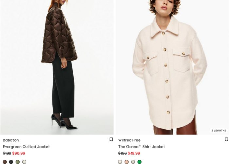Open The Ganna Shirt Jacket product title
The height and width of the screenshot is (164, 229).
pos(142,147)
